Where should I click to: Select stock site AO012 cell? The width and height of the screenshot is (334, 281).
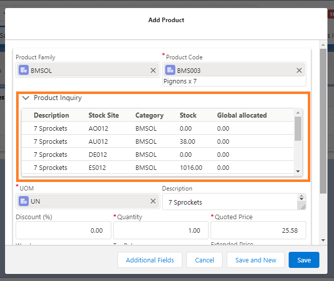(x=98, y=128)
